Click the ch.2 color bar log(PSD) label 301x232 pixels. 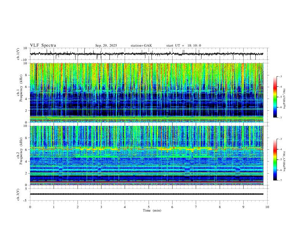[x=285, y=161]
